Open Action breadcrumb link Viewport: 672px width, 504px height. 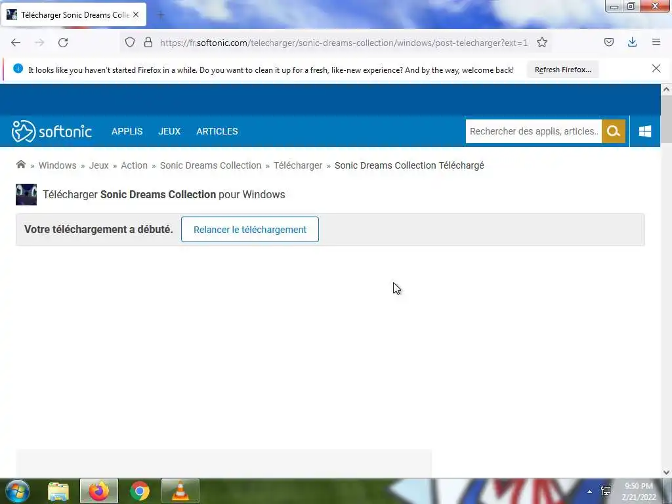[x=134, y=165]
